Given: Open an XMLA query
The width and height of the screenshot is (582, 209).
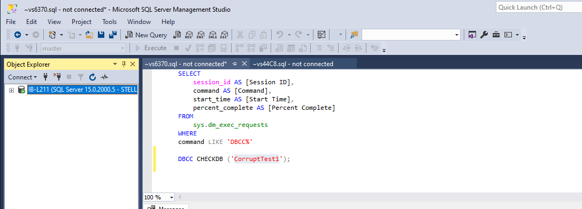Looking at the screenshot, I should pyautogui.click(x=212, y=35).
